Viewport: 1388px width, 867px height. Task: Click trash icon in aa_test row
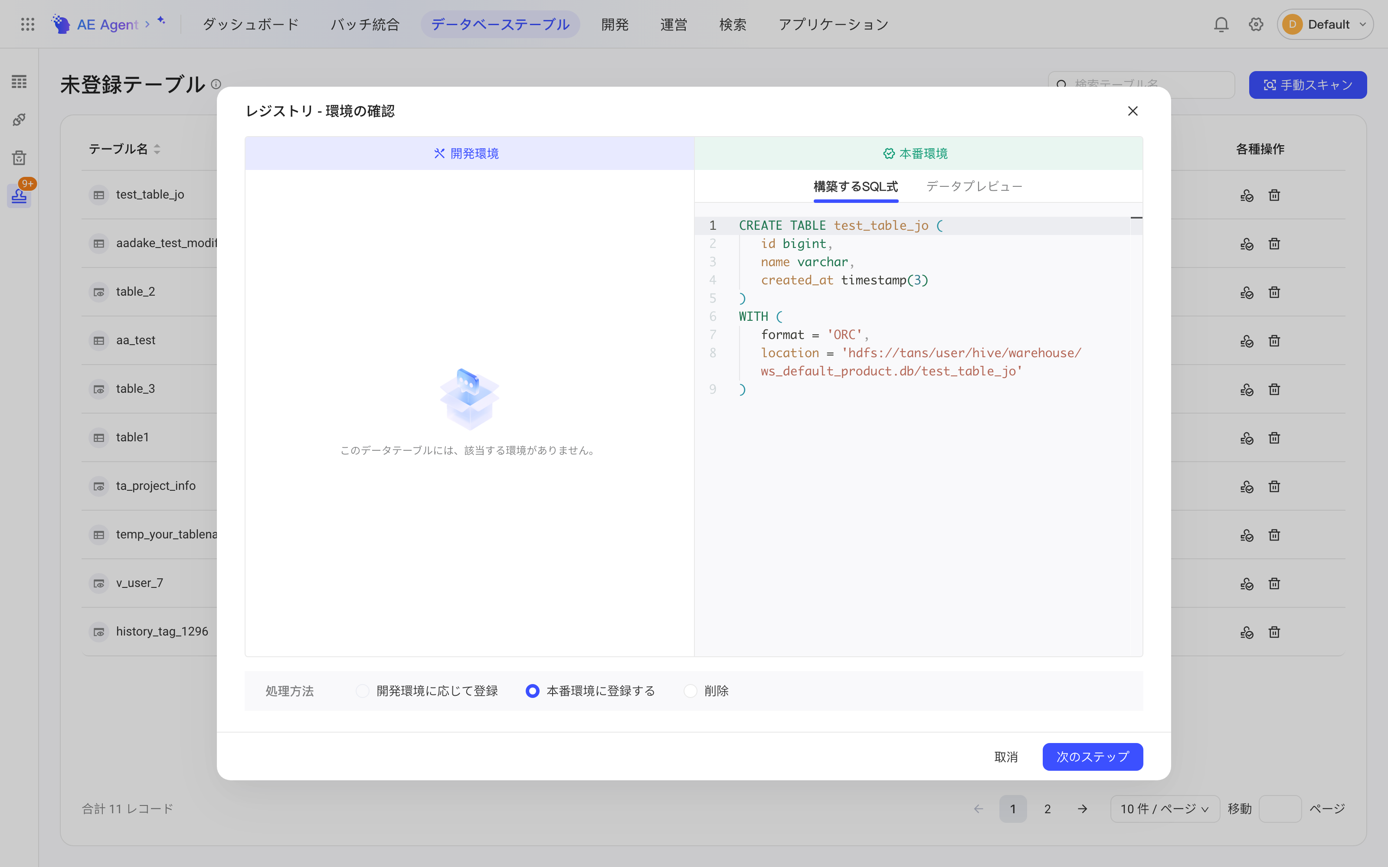click(1274, 341)
